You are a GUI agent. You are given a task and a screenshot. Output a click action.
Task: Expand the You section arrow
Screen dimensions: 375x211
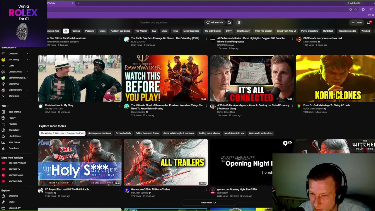(x=8, y=106)
